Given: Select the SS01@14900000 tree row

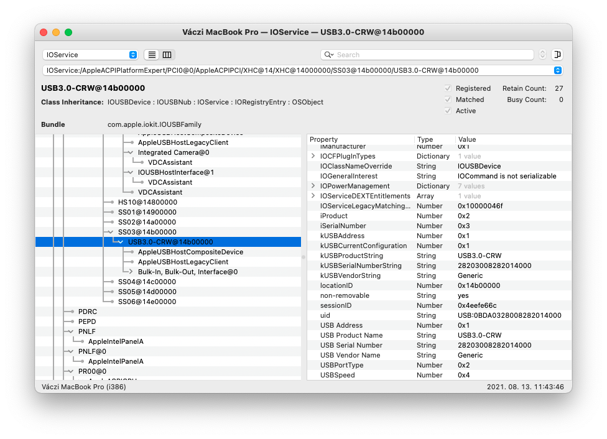Looking at the screenshot, I should [x=168, y=212].
